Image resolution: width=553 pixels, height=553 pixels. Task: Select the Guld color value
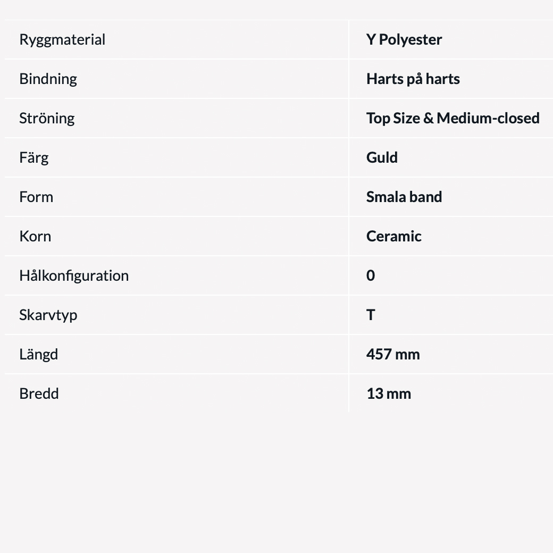pos(382,157)
